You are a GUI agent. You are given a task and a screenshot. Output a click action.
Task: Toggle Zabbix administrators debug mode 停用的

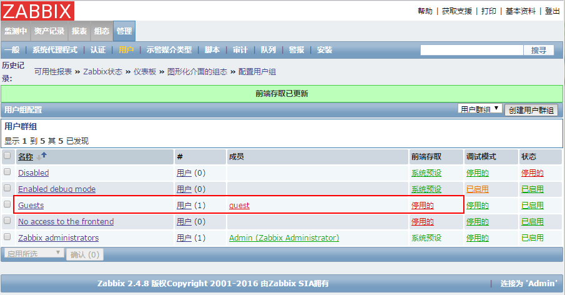pos(478,237)
